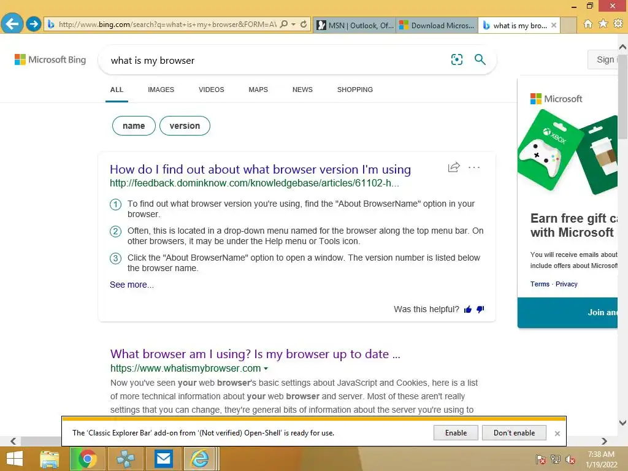Open the VIDEOS results tab

coord(212,90)
